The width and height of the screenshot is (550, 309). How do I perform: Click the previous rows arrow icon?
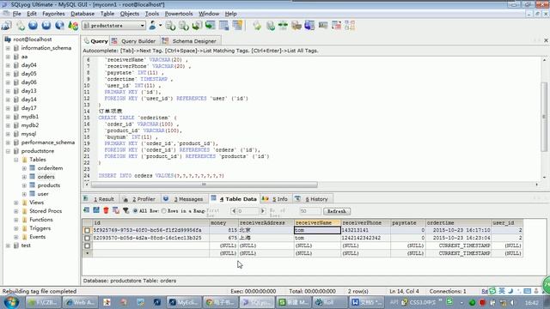[234, 211]
